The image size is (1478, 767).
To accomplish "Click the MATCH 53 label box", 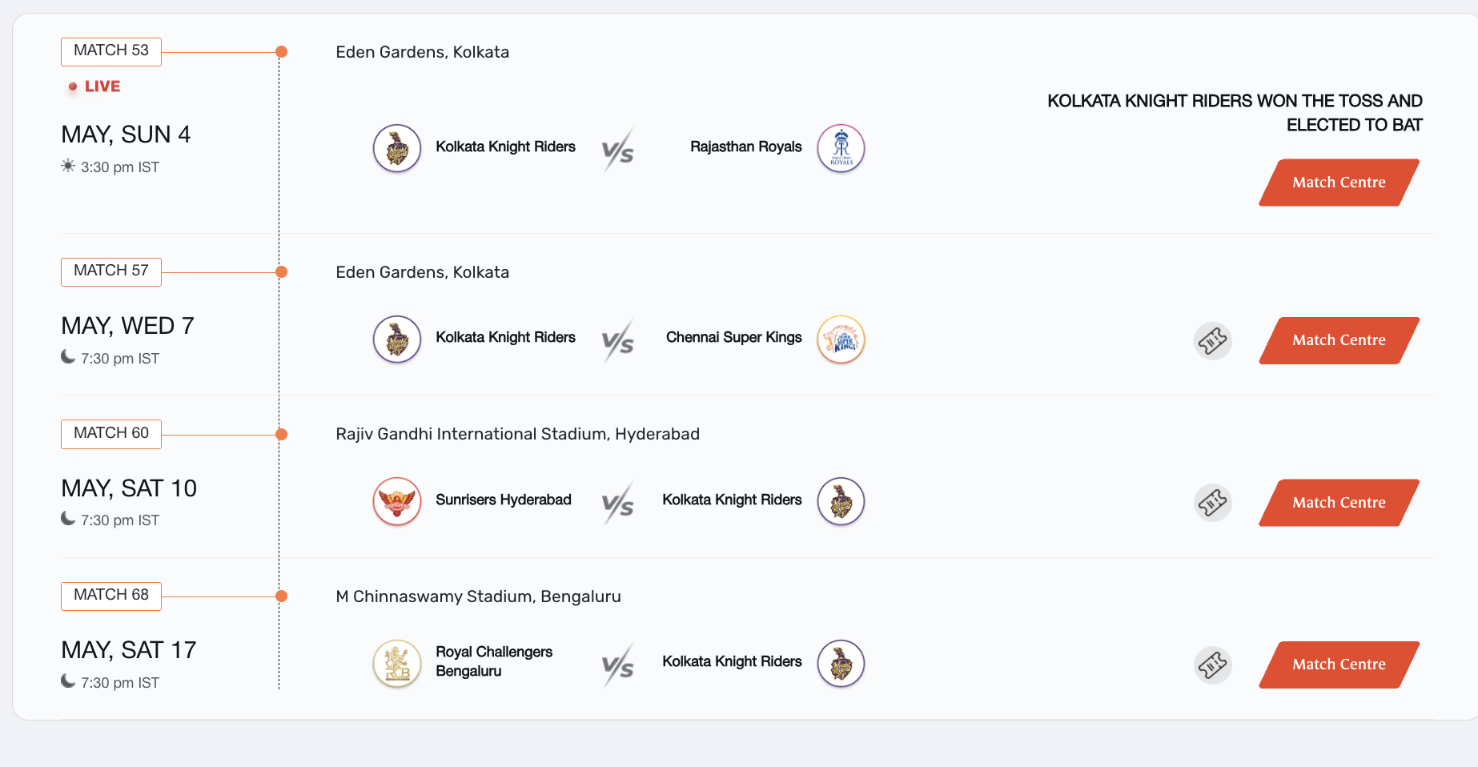I will click(x=111, y=51).
